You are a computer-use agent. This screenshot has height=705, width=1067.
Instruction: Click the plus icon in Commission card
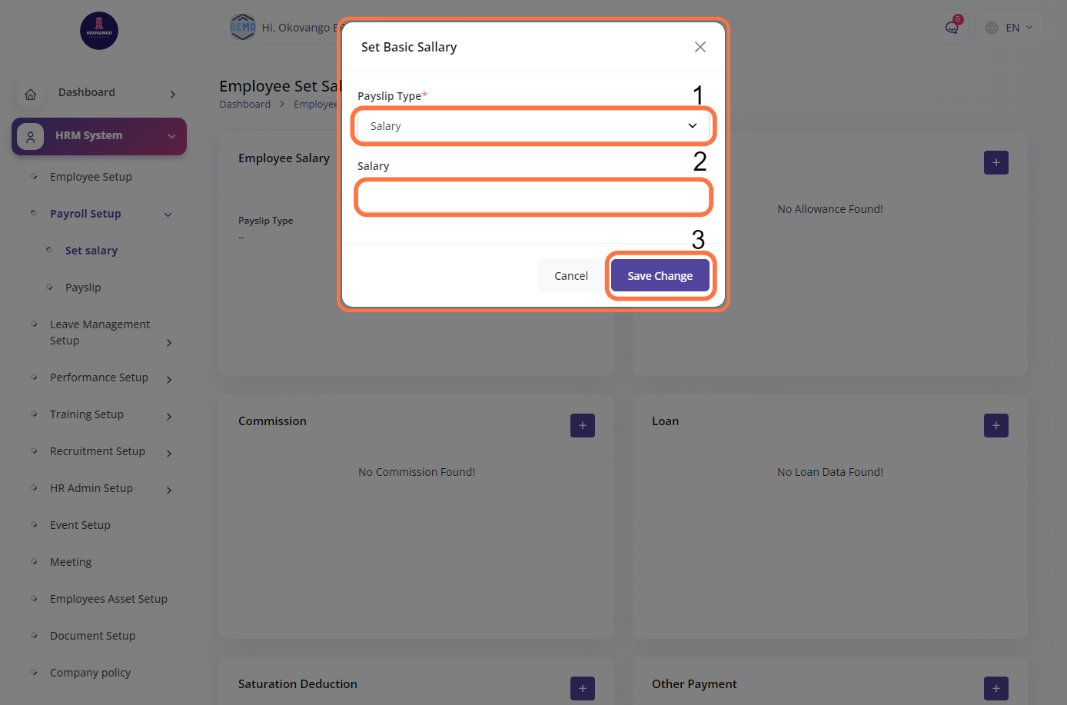tap(582, 425)
